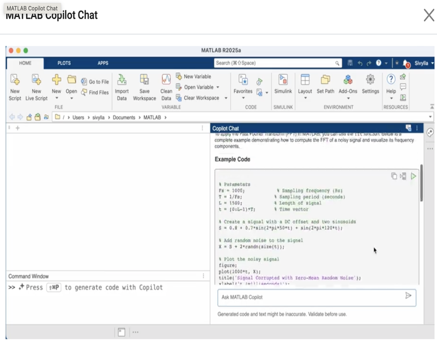Click Save Workspace

click(x=144, y=87)
